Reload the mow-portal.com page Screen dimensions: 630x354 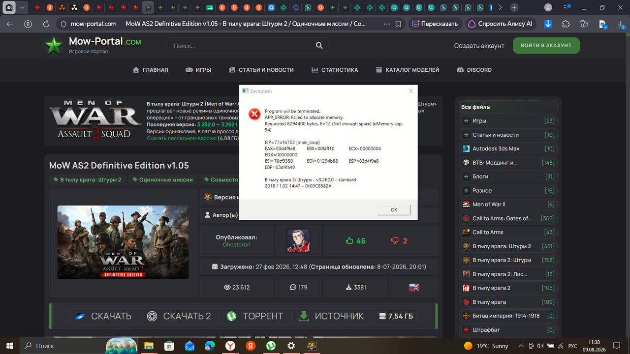46,24
